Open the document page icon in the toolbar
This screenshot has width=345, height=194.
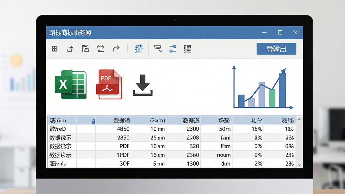[85, 48]
